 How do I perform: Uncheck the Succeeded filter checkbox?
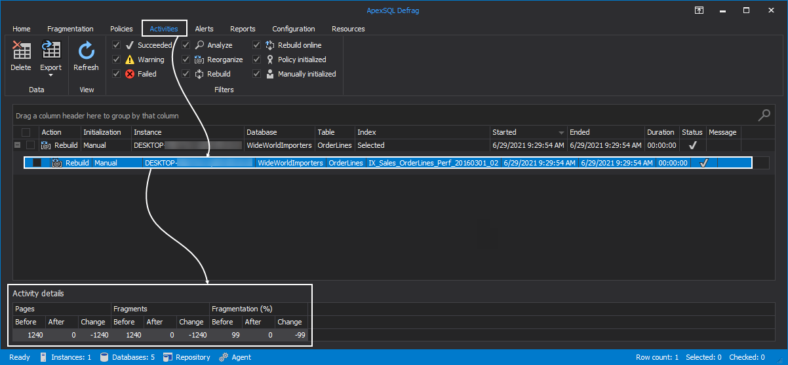point(116,45)
